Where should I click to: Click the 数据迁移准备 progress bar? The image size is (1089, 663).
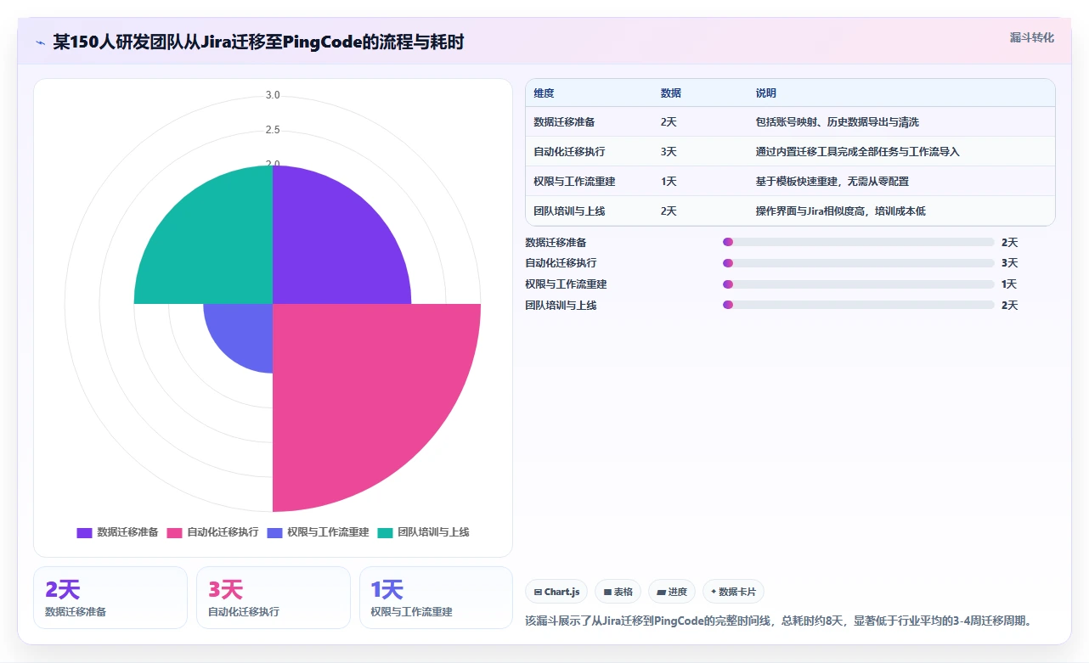pyautogui.click(x=858, y=242)
